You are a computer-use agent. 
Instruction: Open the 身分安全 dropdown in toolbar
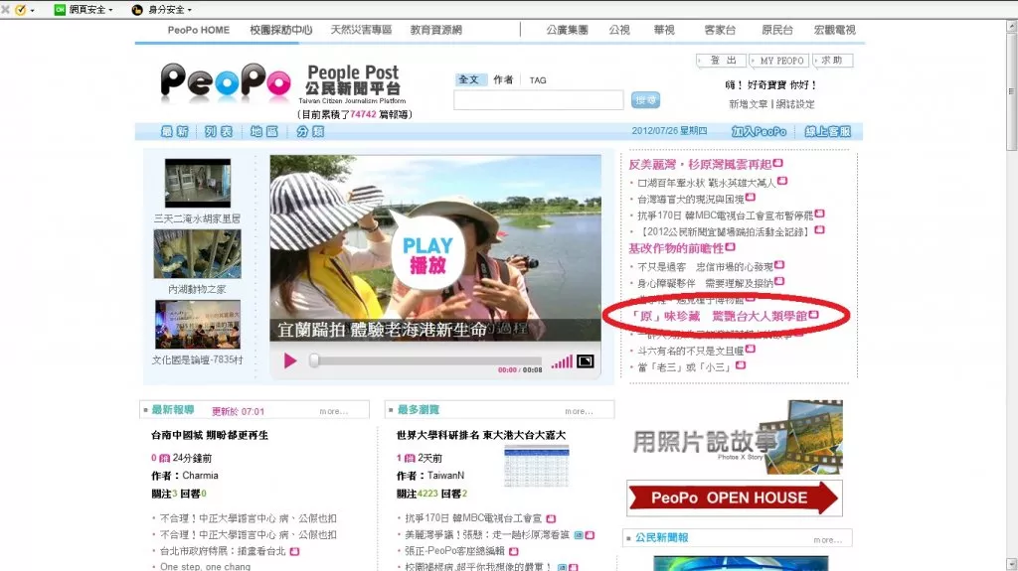coord(162,10)
